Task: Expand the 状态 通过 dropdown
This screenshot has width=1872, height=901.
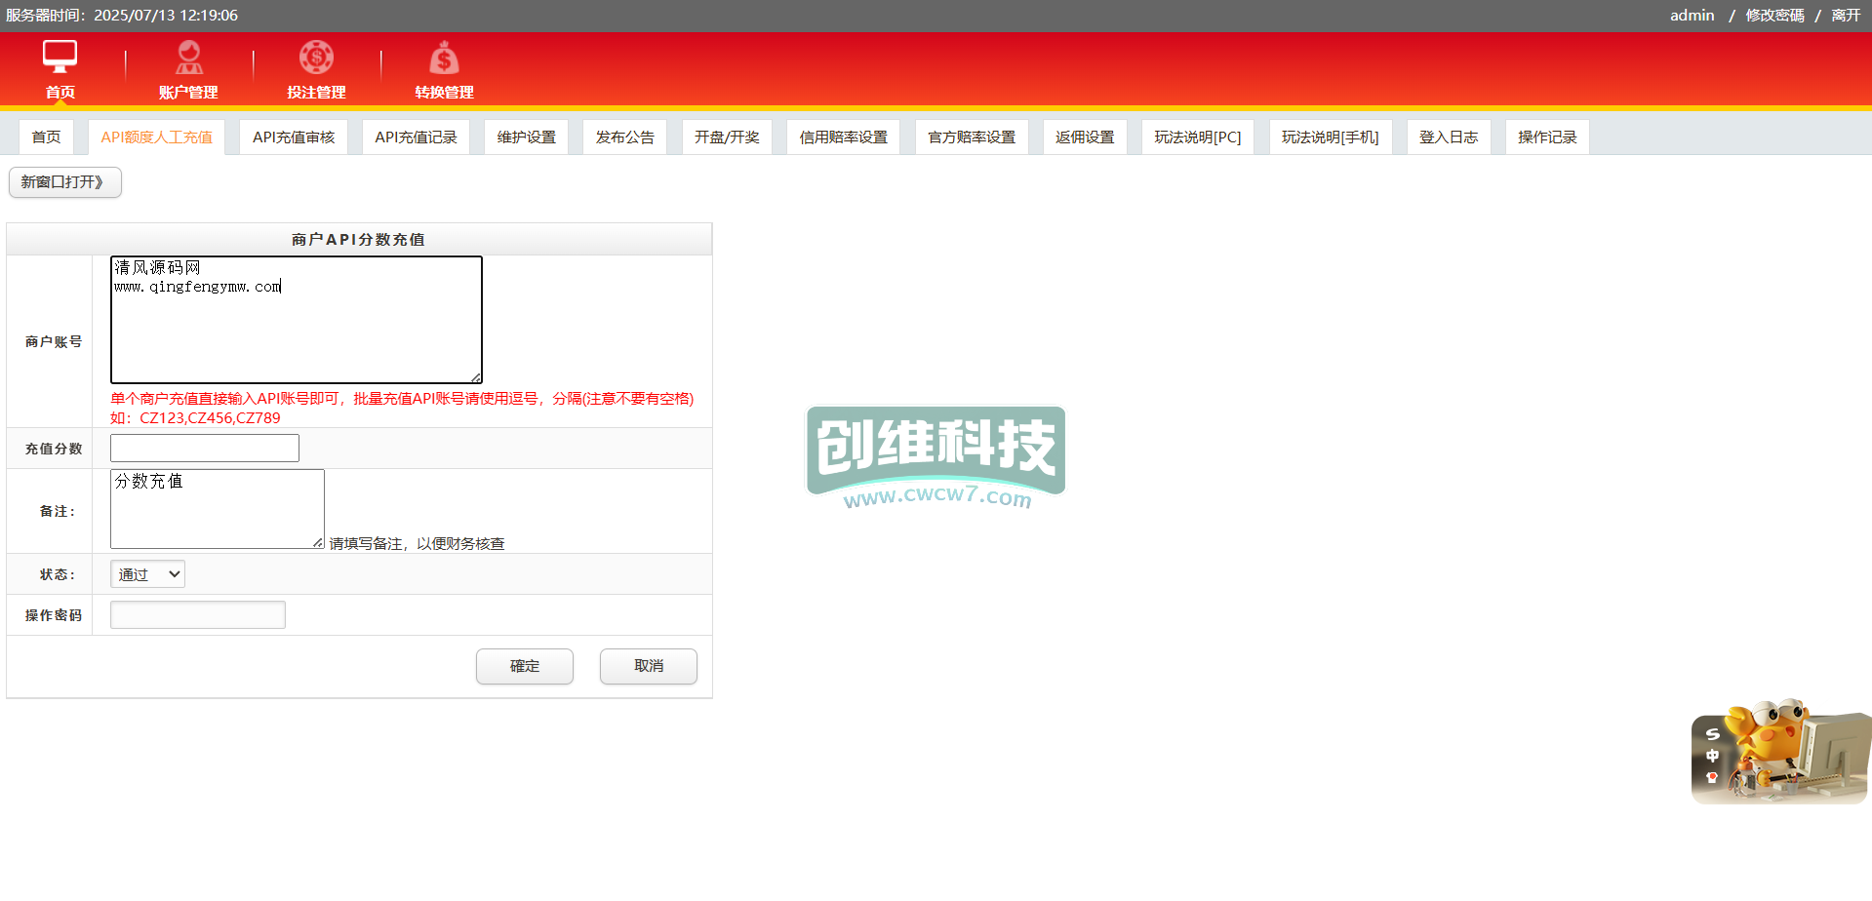Action: (x=147, y=574)
